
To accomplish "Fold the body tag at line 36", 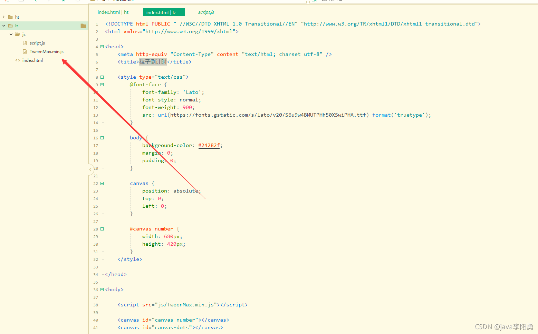I will 102,289.
